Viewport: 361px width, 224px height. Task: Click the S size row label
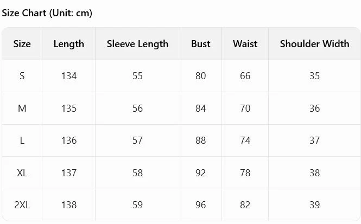22,76
